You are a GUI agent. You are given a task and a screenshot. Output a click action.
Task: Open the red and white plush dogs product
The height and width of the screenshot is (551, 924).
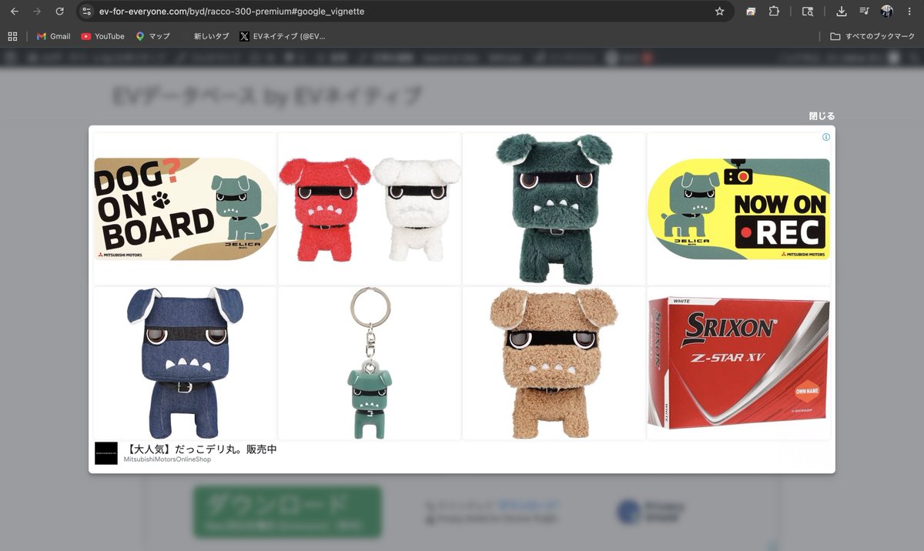[x=370, y=209]
